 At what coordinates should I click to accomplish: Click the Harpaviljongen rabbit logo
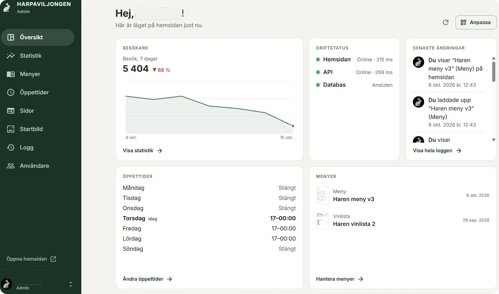point(7,7)
